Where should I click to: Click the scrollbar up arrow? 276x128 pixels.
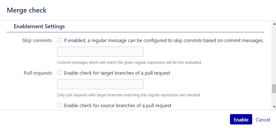(274, 23)
